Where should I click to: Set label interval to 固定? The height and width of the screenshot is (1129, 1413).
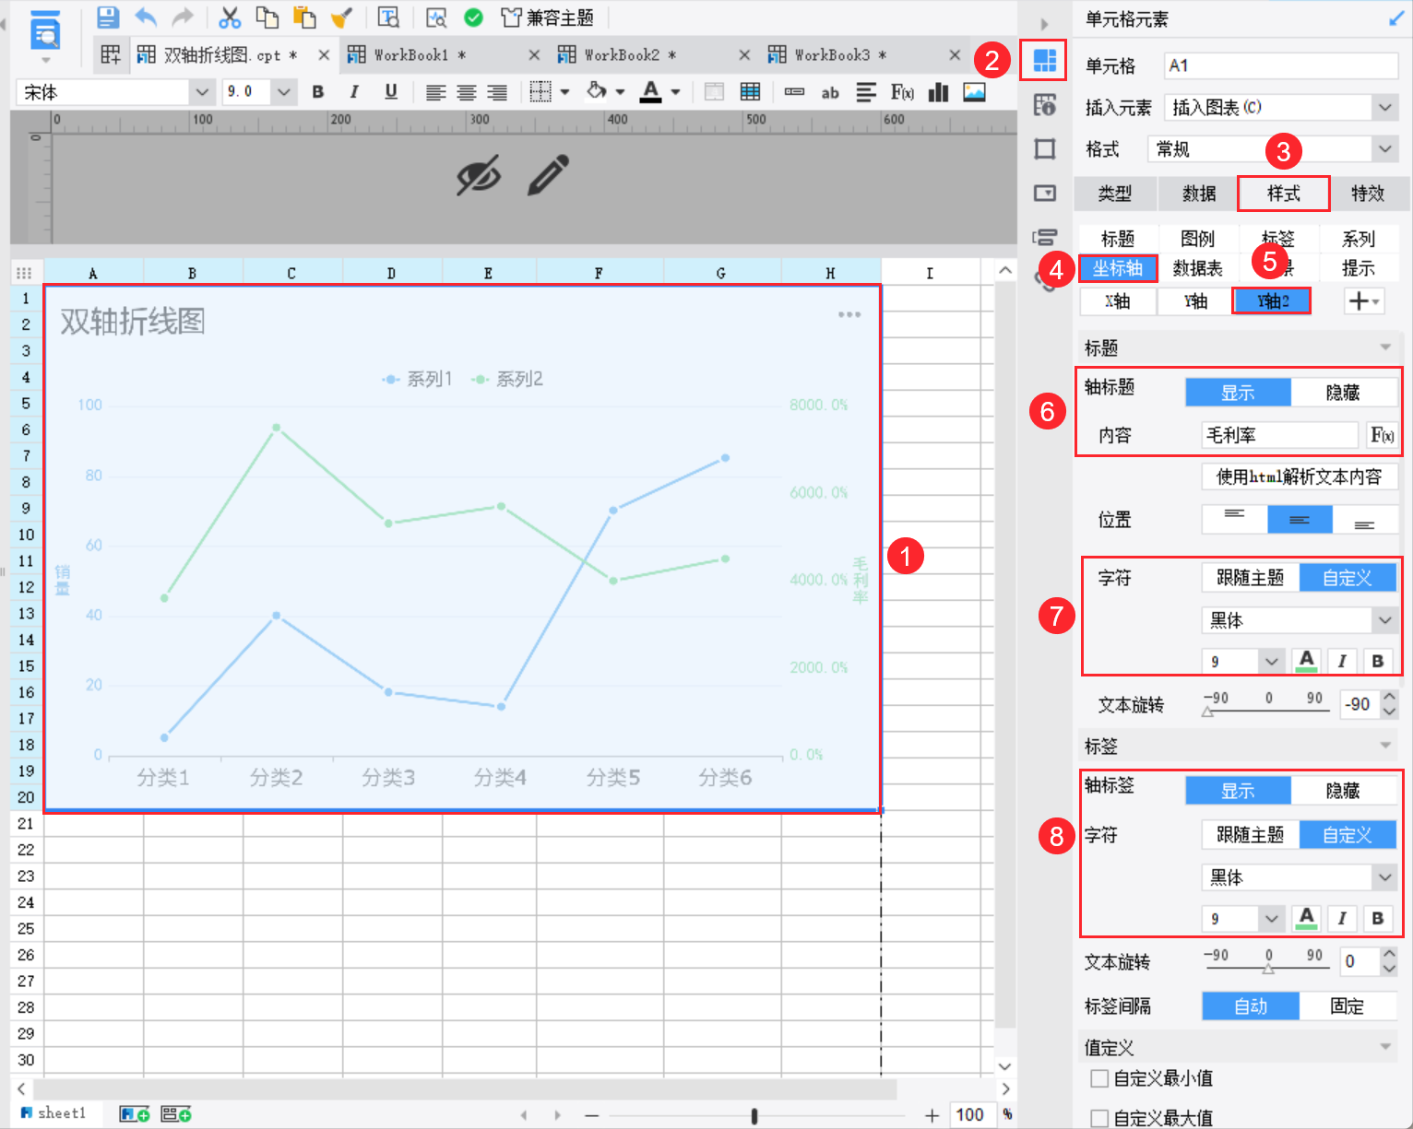pos(1348,1006)
